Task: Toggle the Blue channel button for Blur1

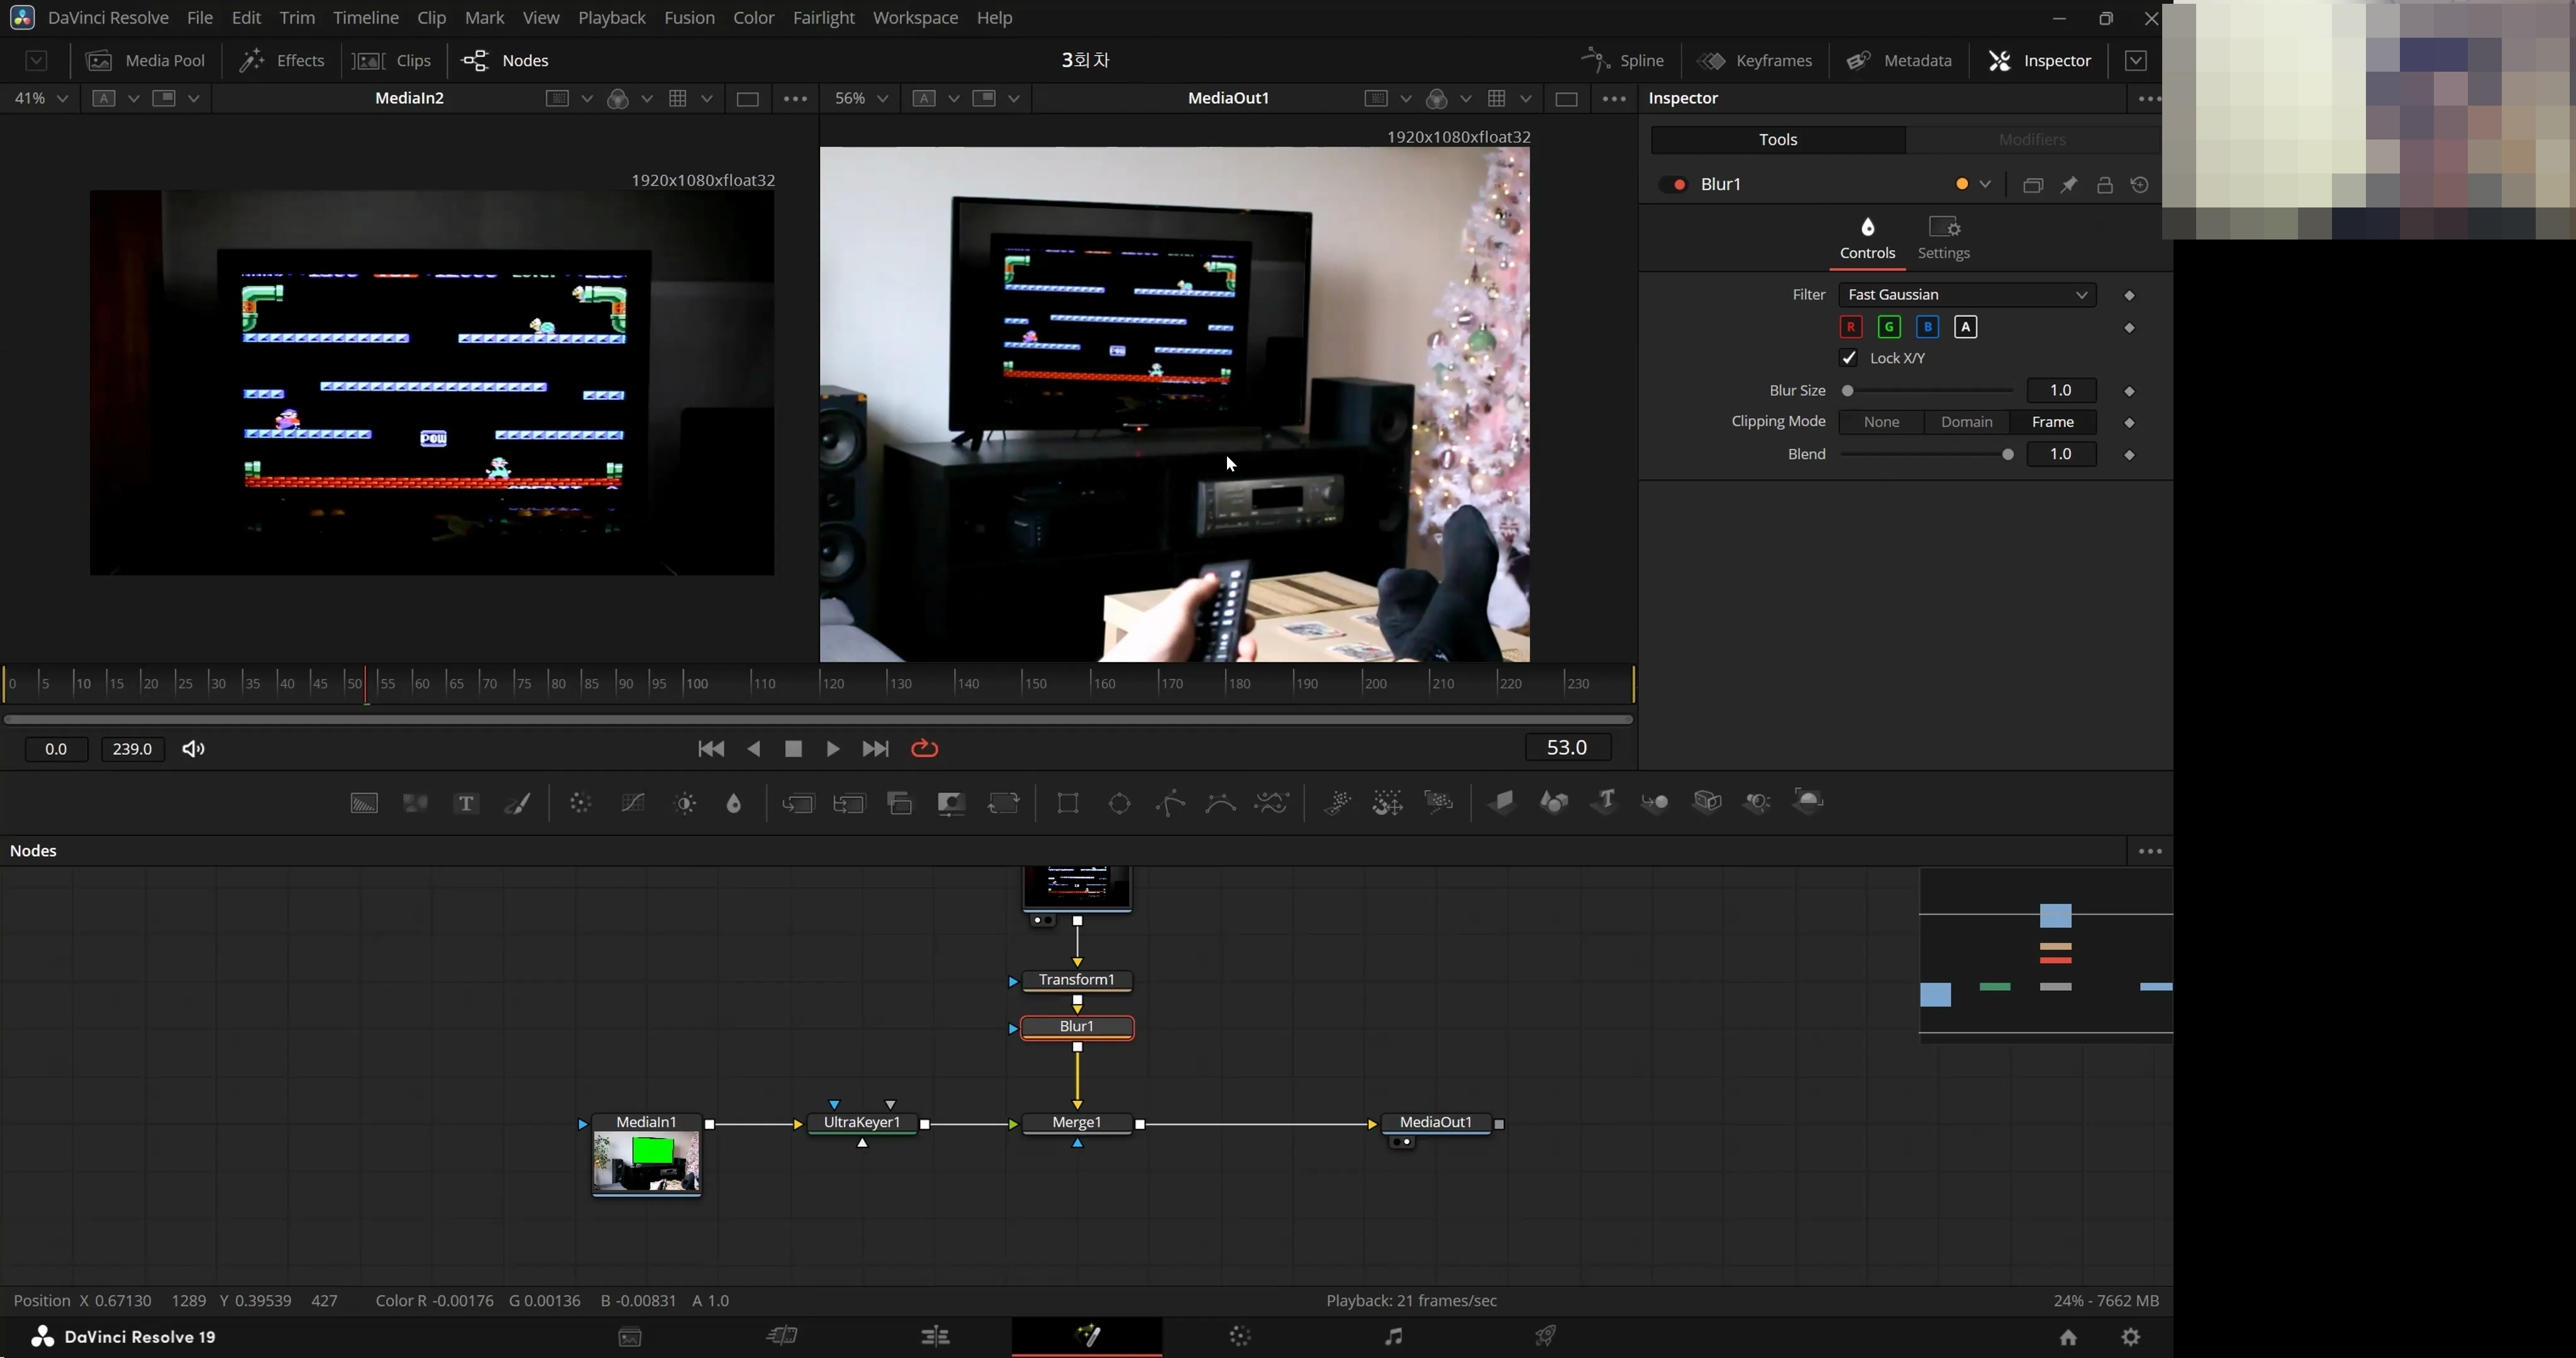Action: click(1927, 327)
